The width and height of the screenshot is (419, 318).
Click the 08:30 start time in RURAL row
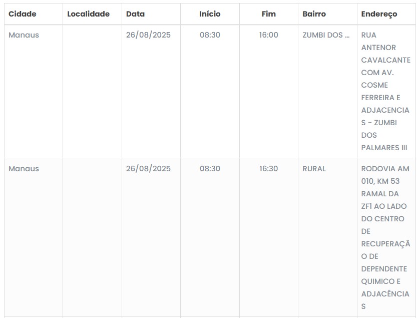(210, 169)
